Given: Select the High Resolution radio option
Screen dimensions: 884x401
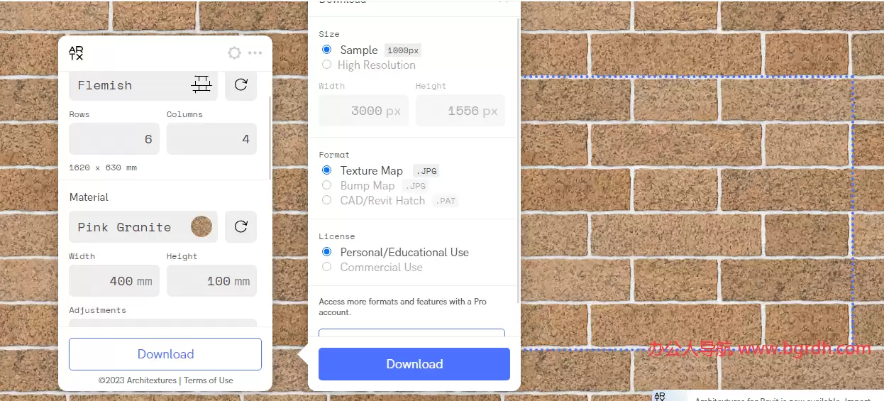Looking at the screenshot, I should tap(326, 65).
